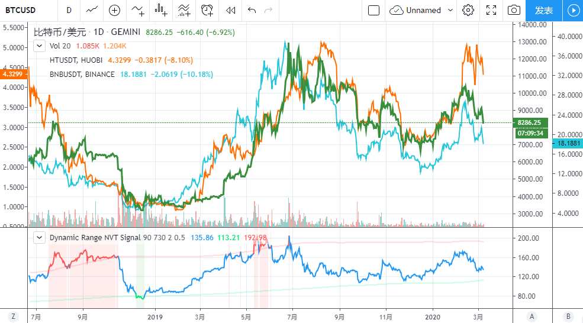Enter fullscreen mode
Viewport: 583px width, 323px height.
pos(491,11)
